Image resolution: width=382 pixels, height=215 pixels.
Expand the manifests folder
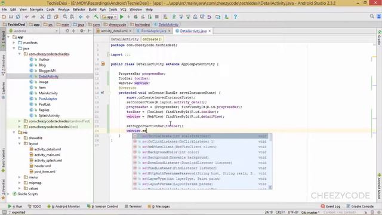[x=14, y=42]
